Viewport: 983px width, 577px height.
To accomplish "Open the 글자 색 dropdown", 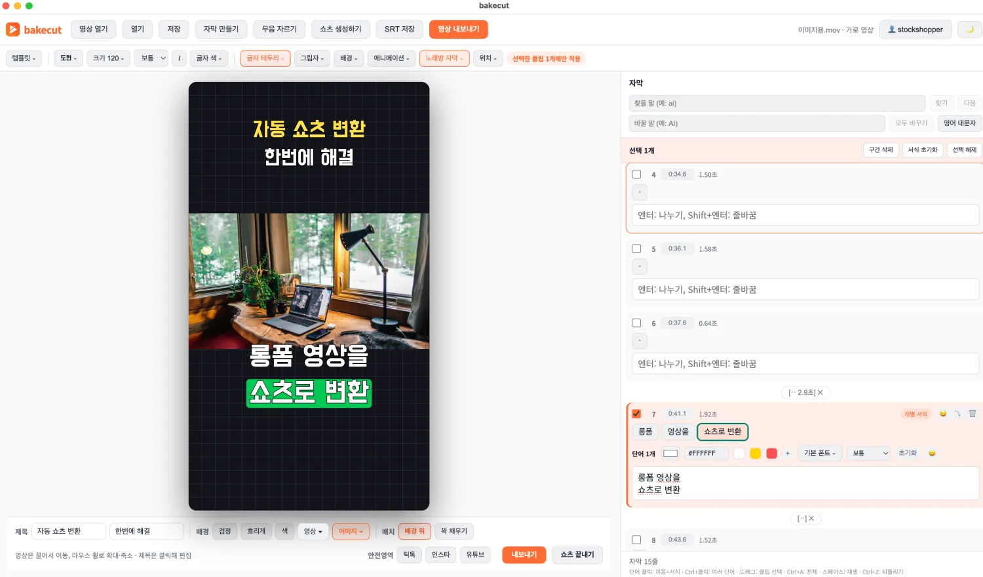I will pyautogui.click(x=210, y=58).
